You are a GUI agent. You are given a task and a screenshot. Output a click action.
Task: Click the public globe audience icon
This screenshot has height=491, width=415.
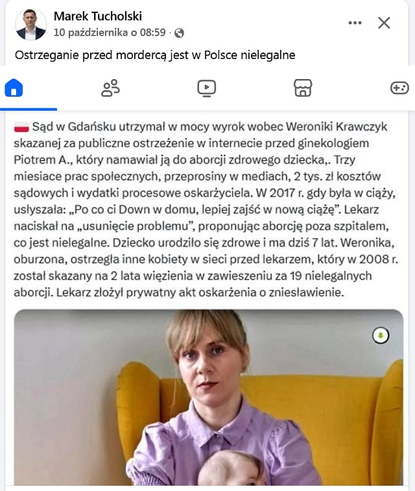coord(180,32)
